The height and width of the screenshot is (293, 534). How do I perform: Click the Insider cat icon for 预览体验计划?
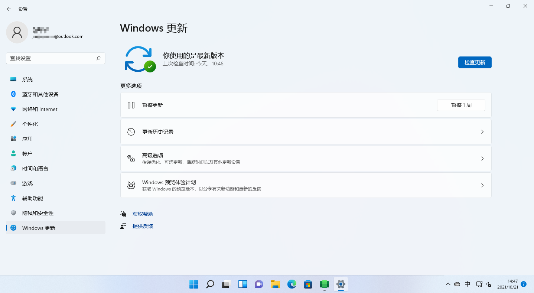coord(131,185)
